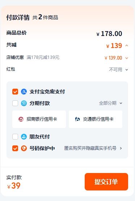Click the orange phone number protection icon

click(x=24, y=148)
